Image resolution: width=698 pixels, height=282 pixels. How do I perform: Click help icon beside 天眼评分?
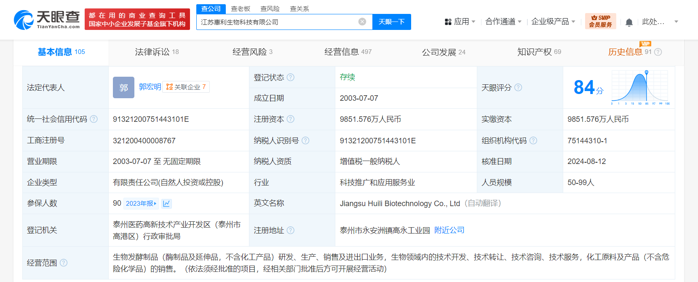point(518,87)
